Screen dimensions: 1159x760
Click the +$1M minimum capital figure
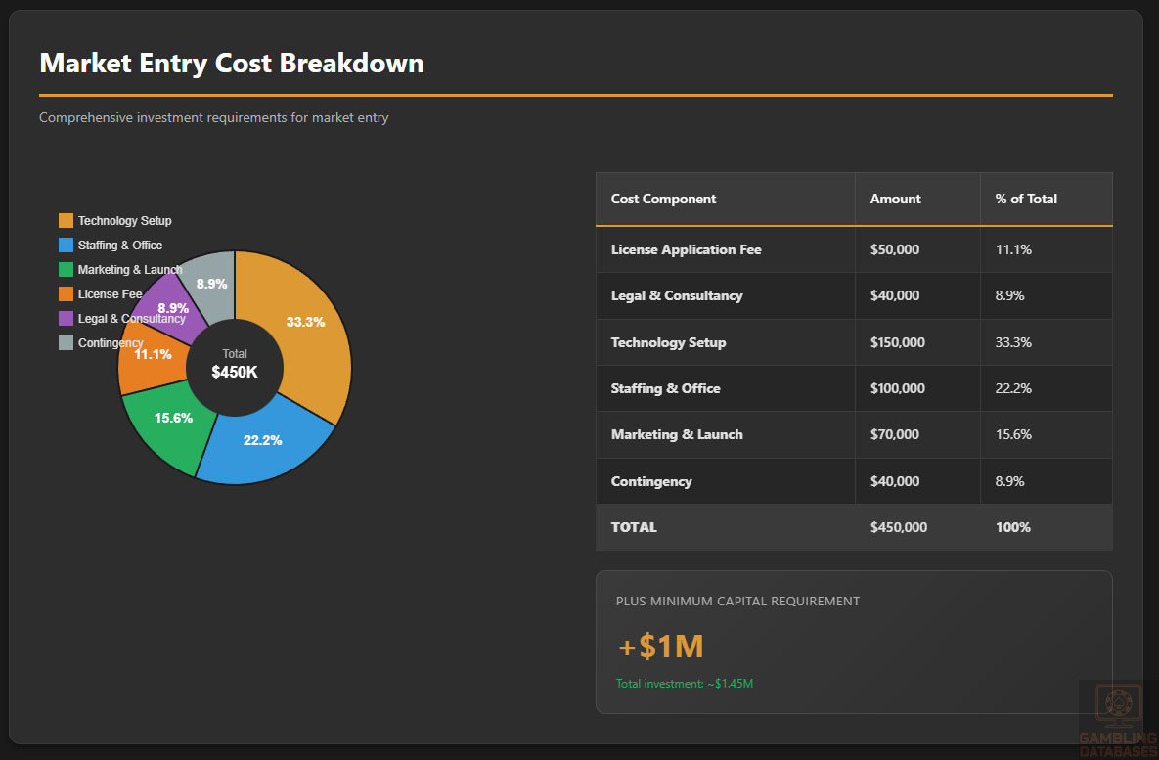point(660,647)
